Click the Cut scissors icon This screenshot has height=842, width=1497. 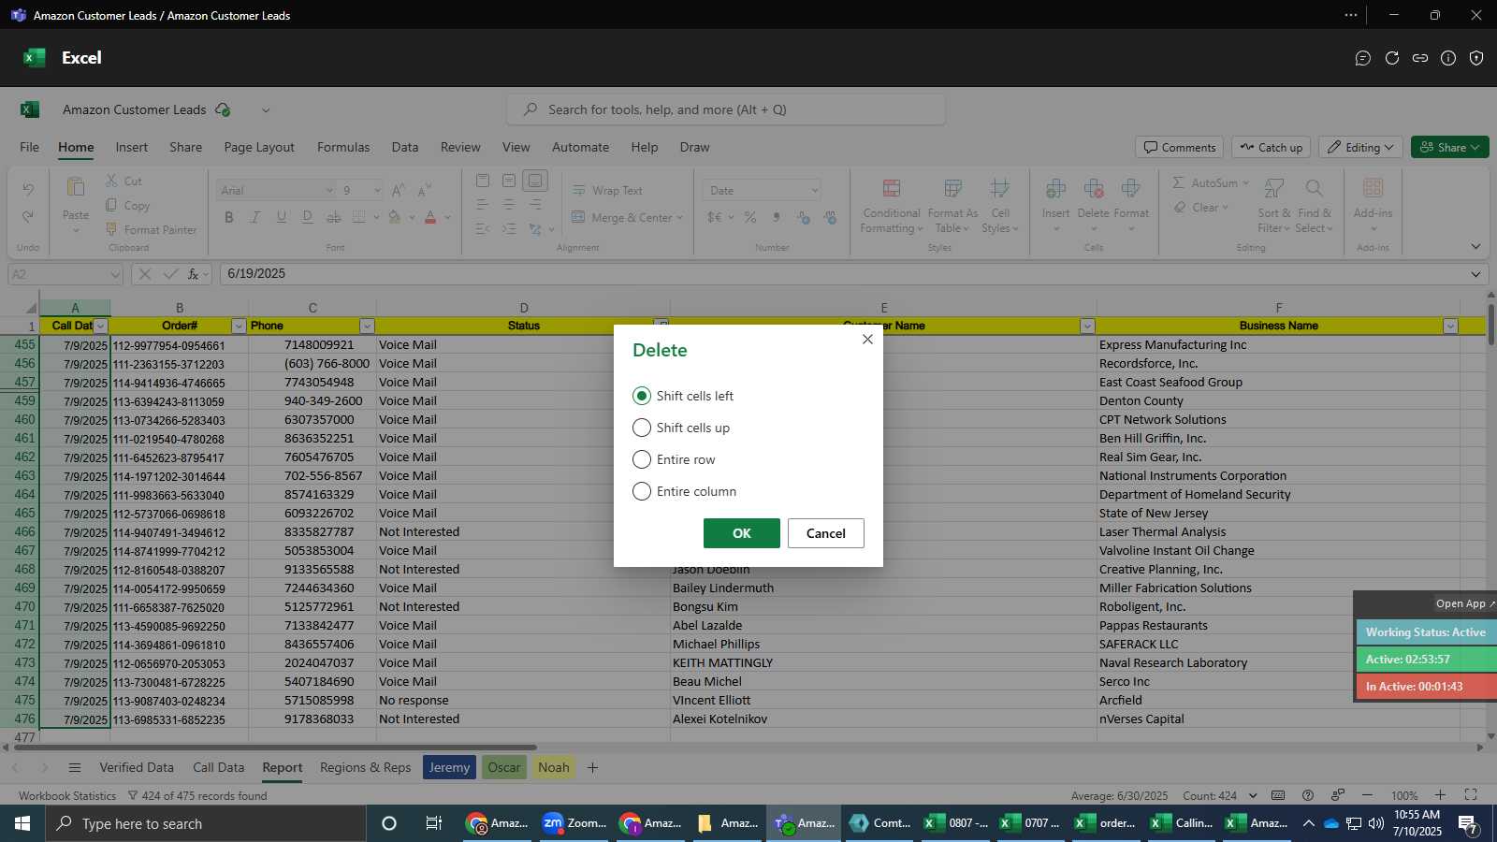(111, 181)
